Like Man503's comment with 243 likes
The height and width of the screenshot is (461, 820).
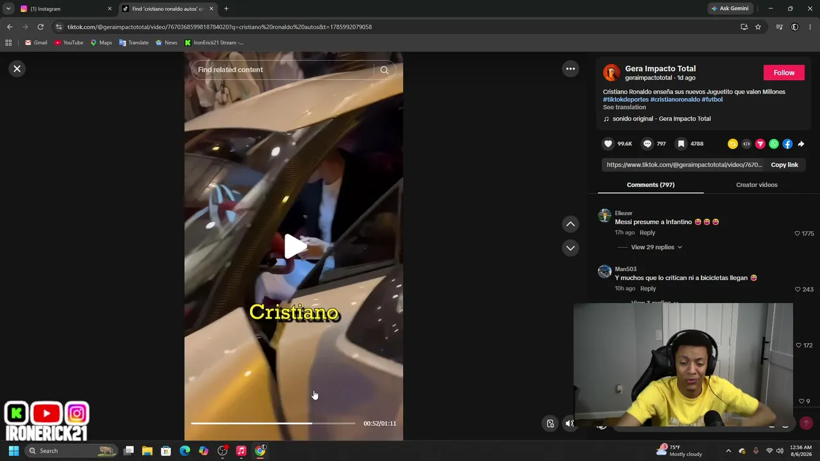pos(798,289)
